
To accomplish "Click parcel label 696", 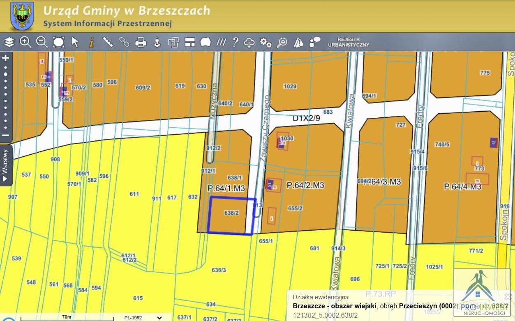I will (x=355, y=280).
